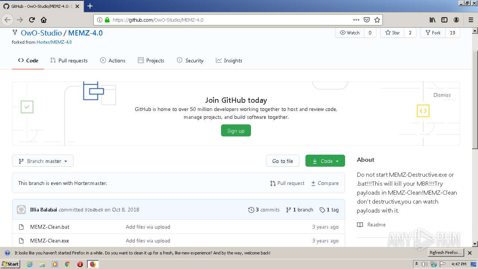Open Firefox Library icon
The image size is (478, 269).
pos(432,20)
